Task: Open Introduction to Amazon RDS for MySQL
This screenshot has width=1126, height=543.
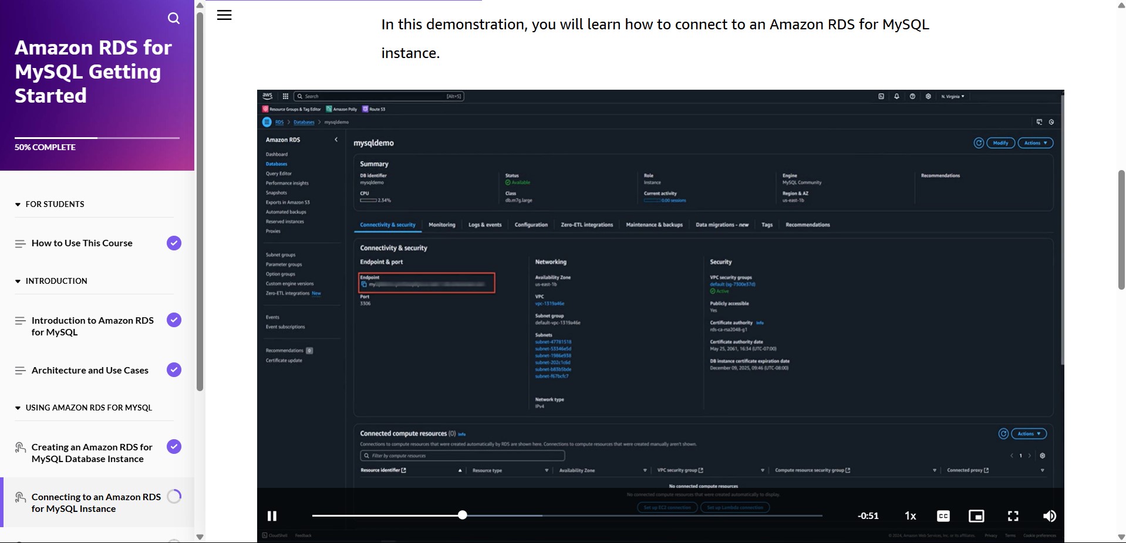Action: 93,327
